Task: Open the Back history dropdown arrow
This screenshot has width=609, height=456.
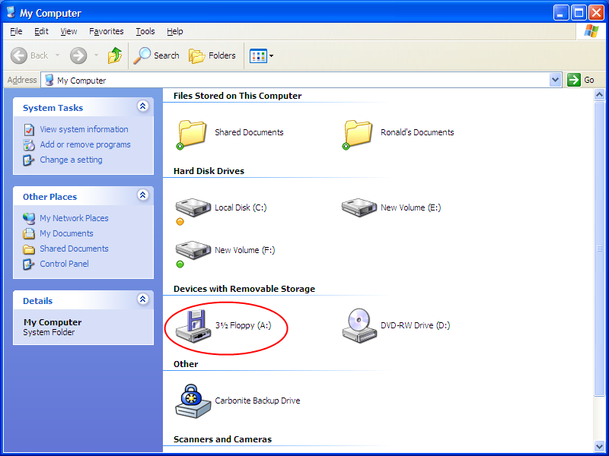Action: (58, 55)
